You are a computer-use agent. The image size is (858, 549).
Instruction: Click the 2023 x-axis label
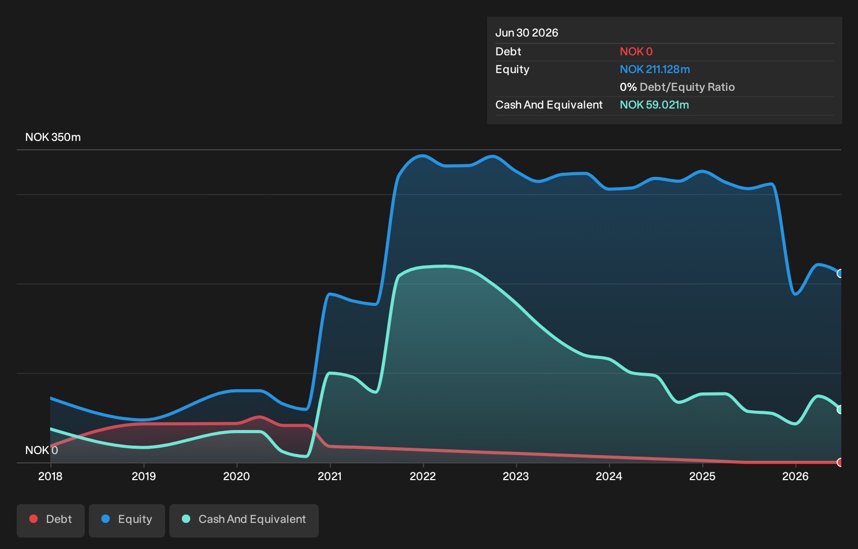tap(516, 476)
